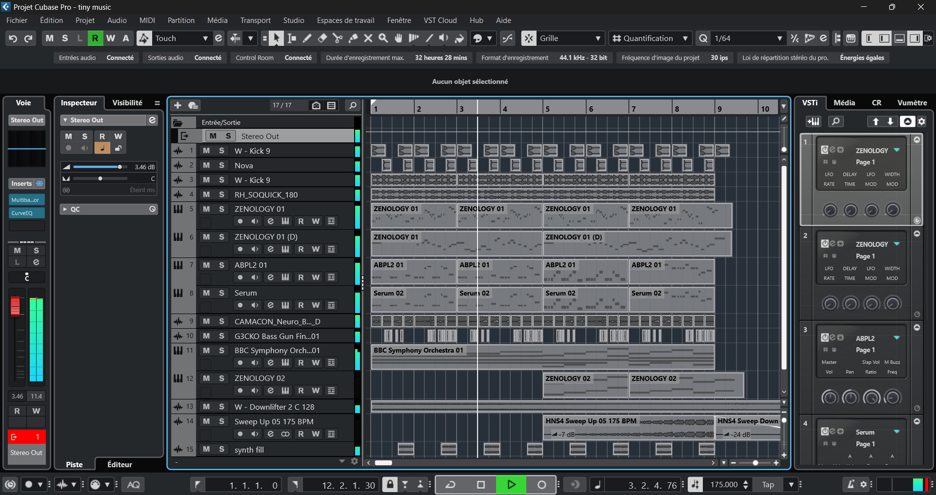Choose the Zoom magnifier tool
The width and height of the screenshot is (936, 495).
pyautogui.click(x=383, y=39)
